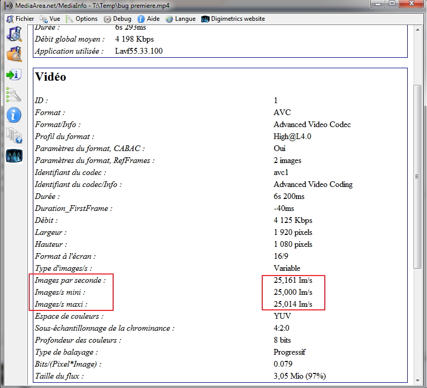
Task: Open the Vue menu
Action: pyautogui.click(x=50, y=19)
